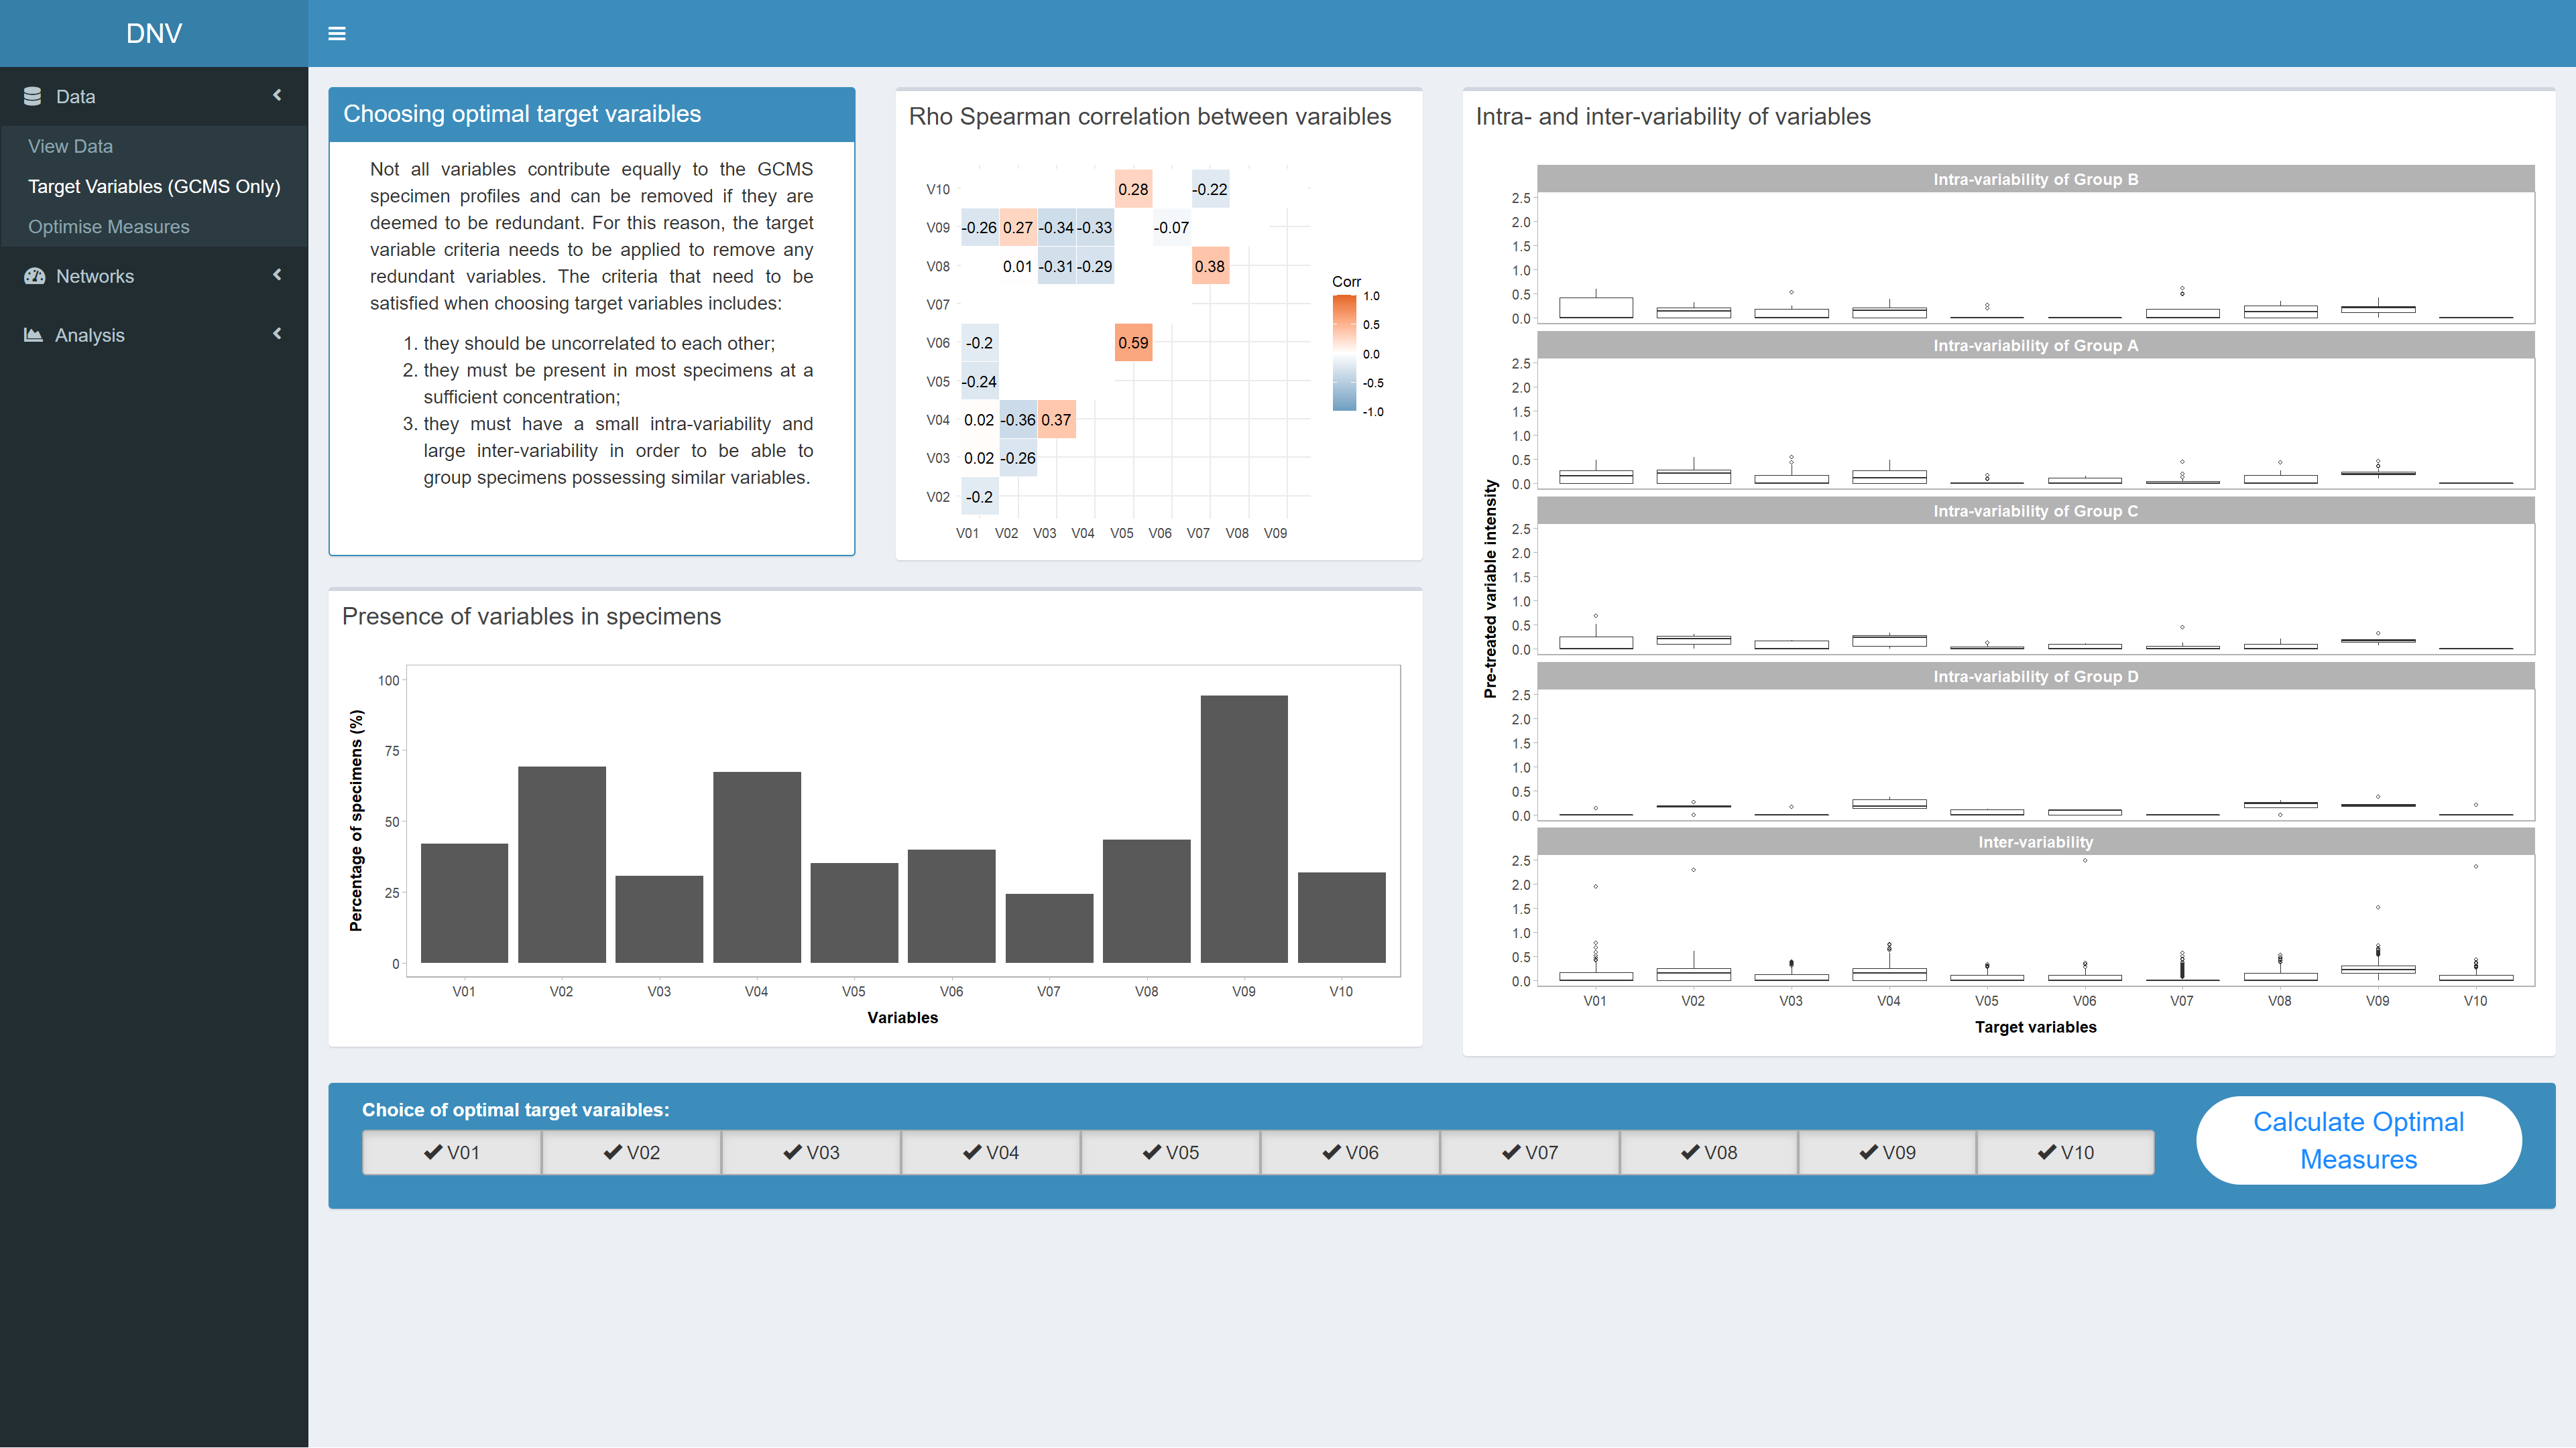Click the checkmark icon on V05
The height and width of the screenshot is (1448, 2576).
click(1152, 1153)
